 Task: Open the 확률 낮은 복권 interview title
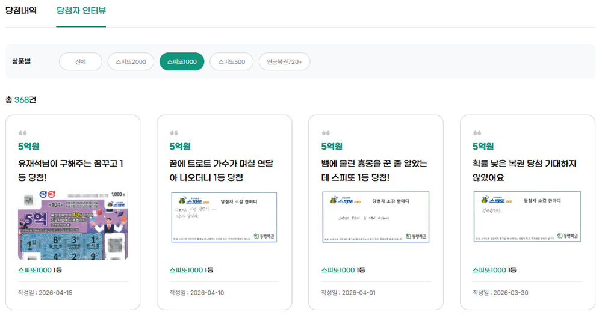(x=524, y=170)
